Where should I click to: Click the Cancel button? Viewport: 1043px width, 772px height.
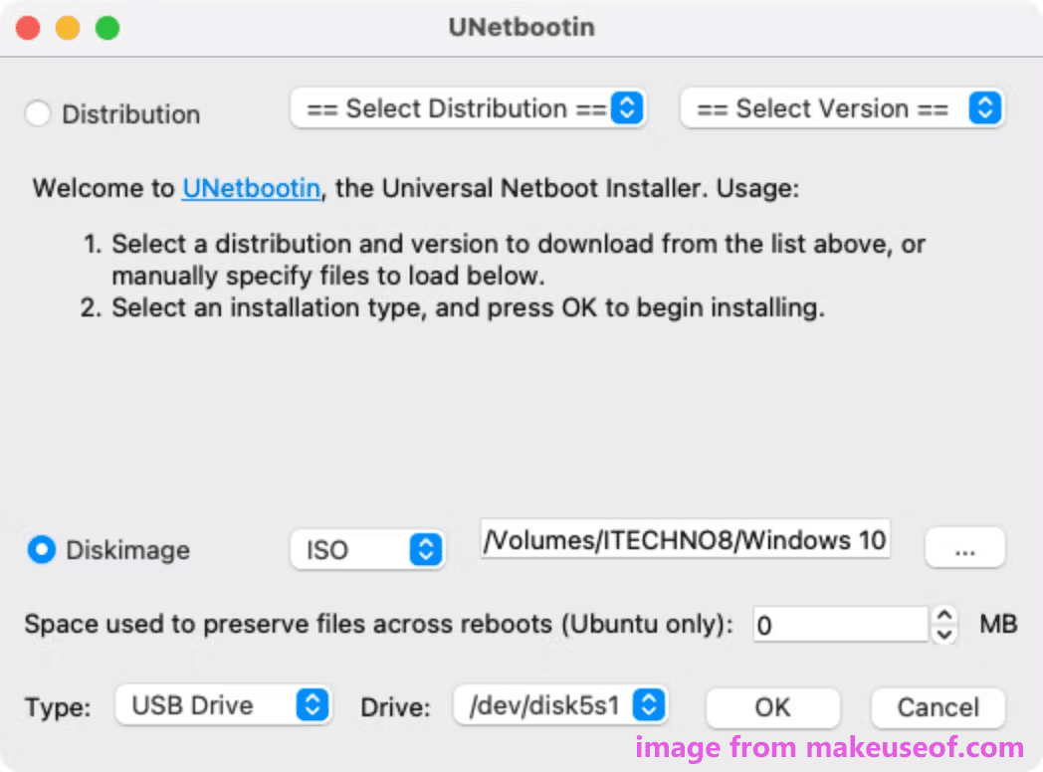coord(937,707)
